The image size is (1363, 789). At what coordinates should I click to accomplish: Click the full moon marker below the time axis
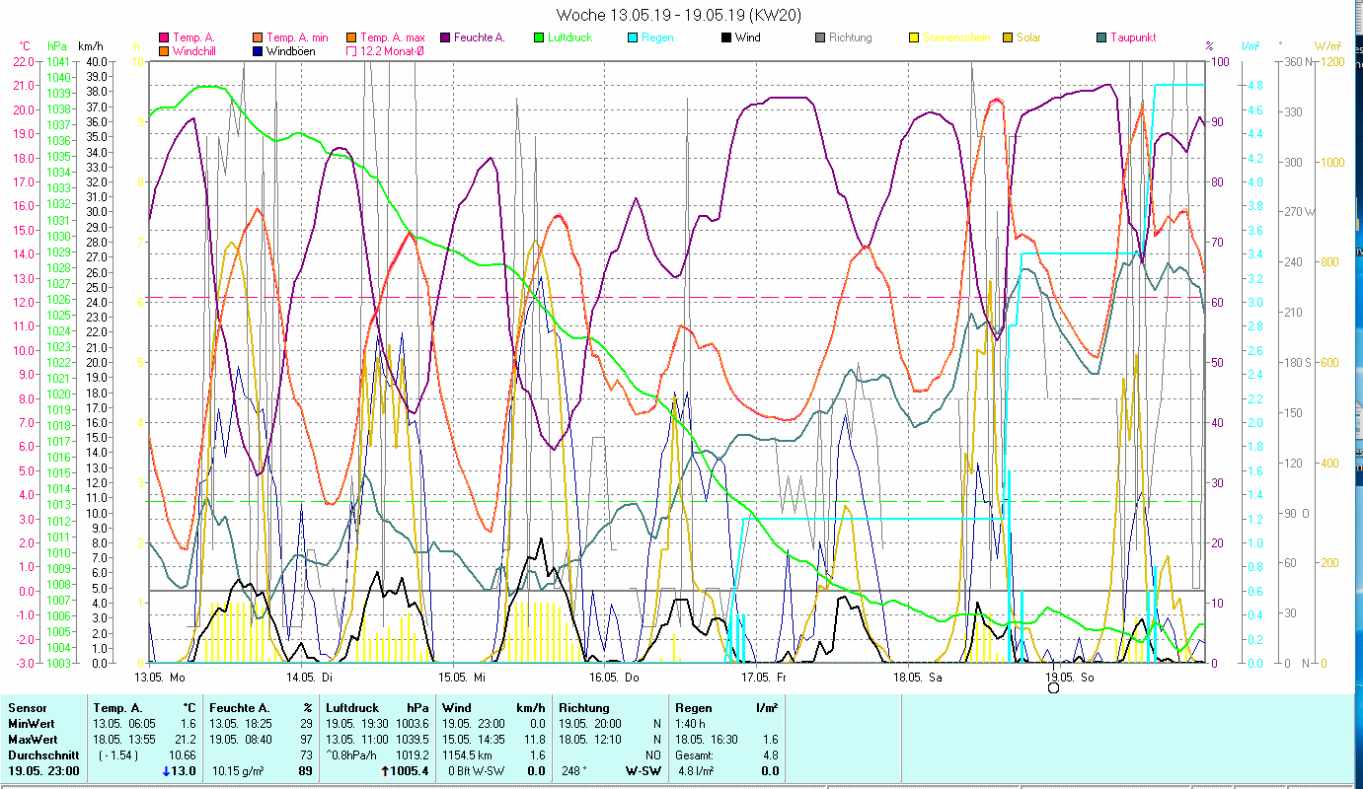click(x=1053, y=687)
